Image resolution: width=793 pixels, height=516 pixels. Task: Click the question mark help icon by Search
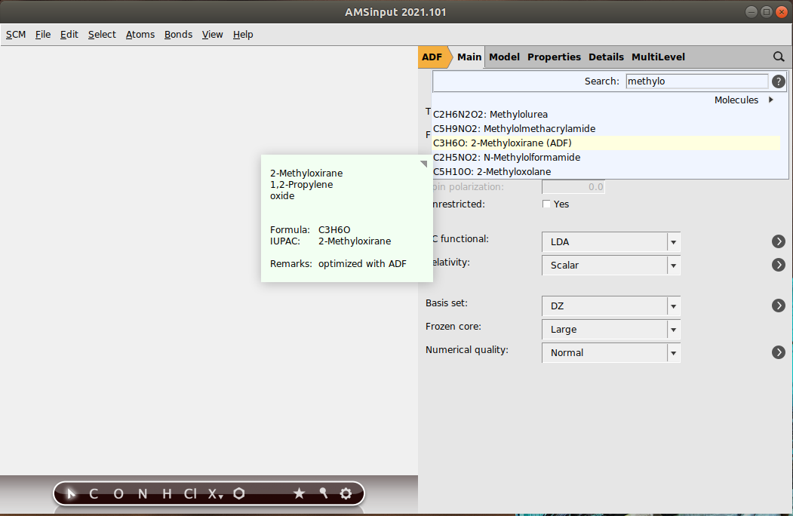[779, 81]
